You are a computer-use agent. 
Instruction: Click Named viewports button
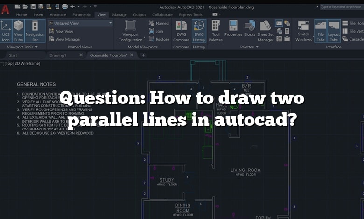[x=159, y=23]
